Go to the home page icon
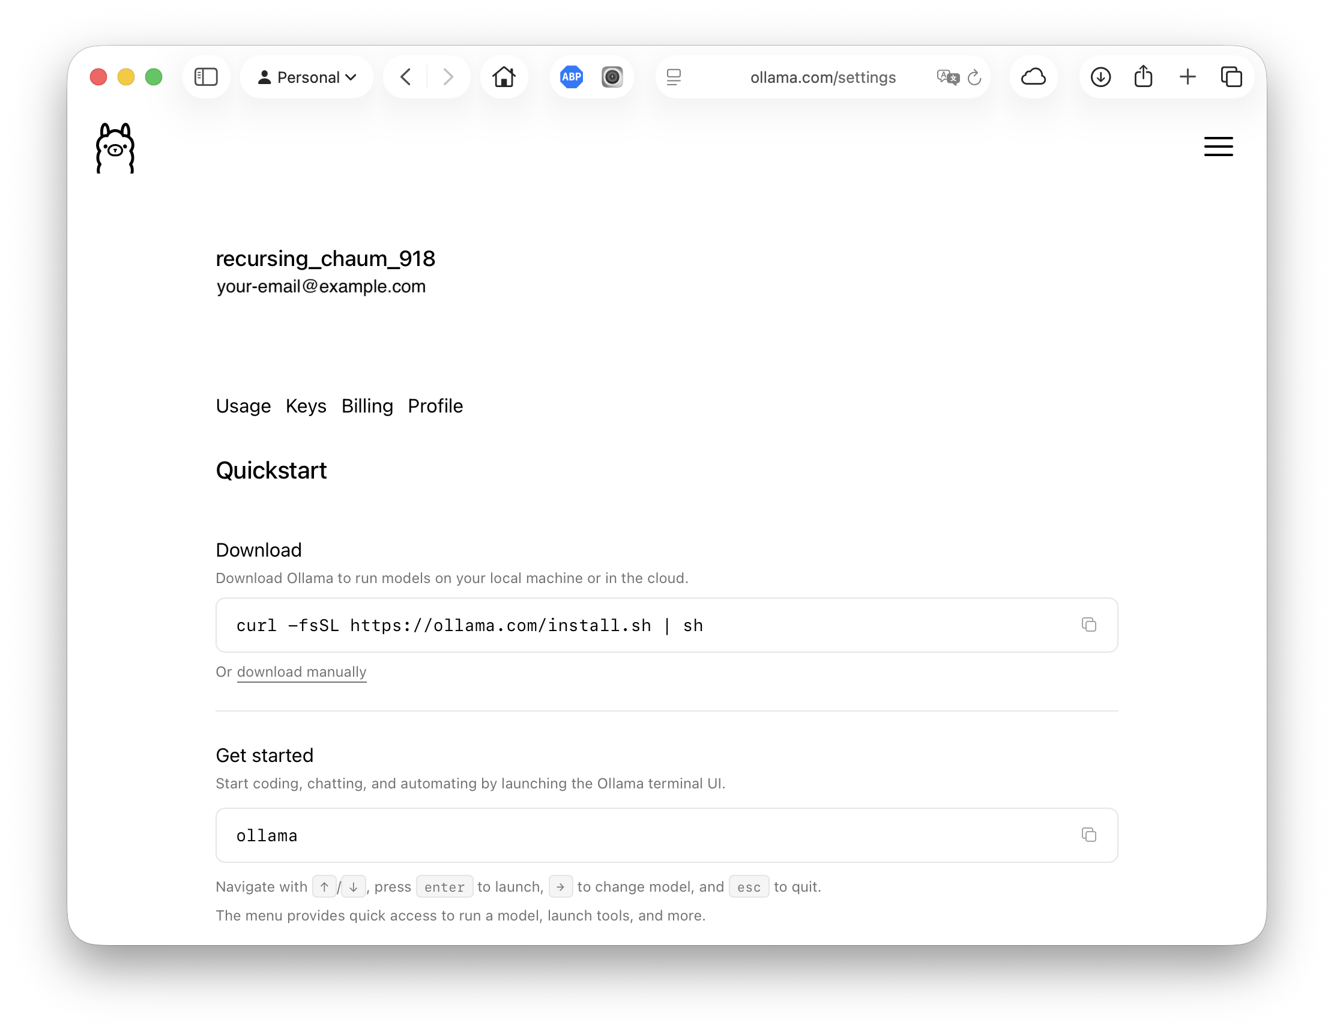The width and height of the screenshot is (1334, 1034). click(504, 77)
